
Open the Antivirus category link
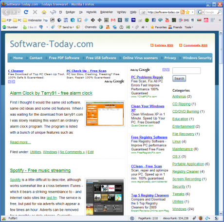point(179,97)
